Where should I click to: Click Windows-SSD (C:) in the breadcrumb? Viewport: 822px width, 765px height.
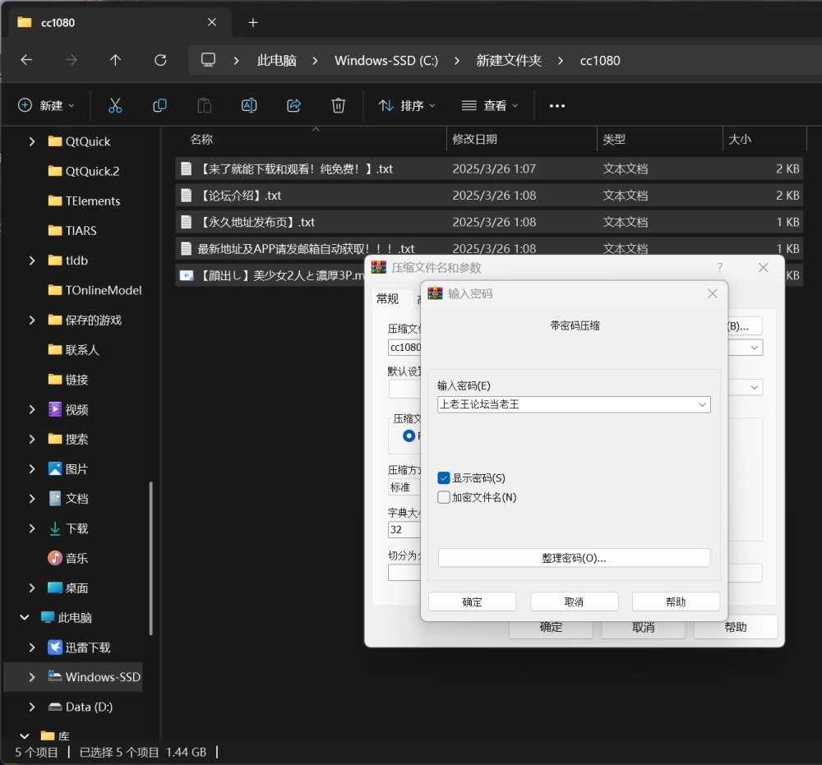tap(386, 60)
